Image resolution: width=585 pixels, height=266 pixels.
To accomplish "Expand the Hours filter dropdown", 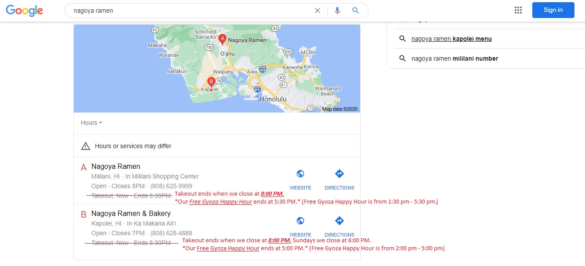I will pos(91,123).
